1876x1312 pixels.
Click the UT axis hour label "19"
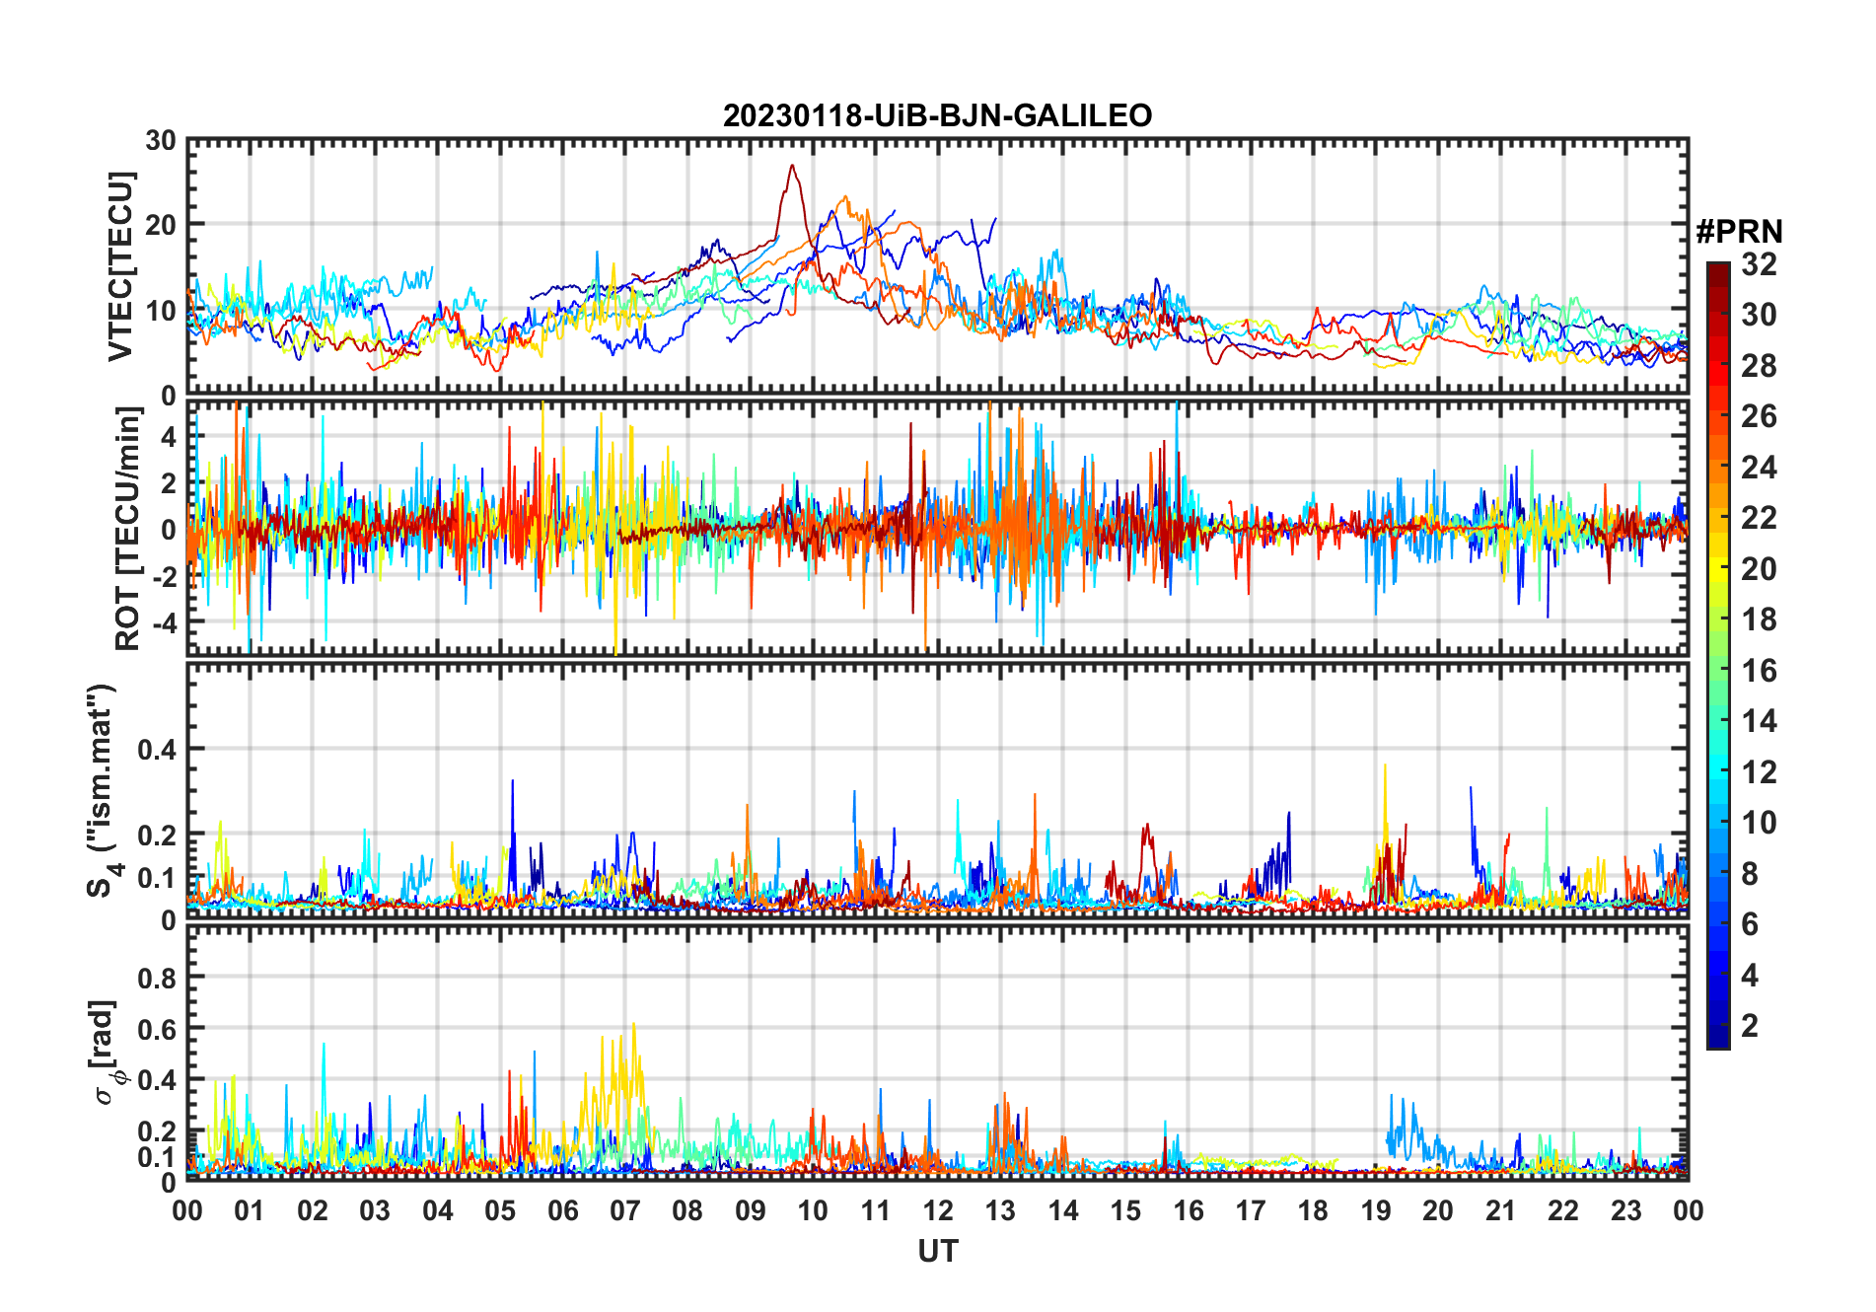point(1376,1210)
